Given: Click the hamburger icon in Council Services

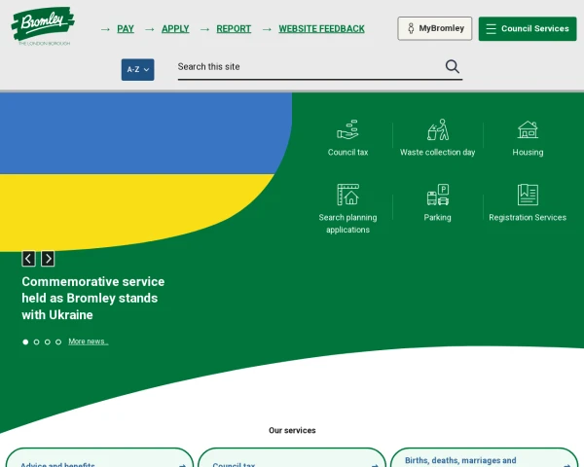Looking at the screenshot, I should coord(492,28).
